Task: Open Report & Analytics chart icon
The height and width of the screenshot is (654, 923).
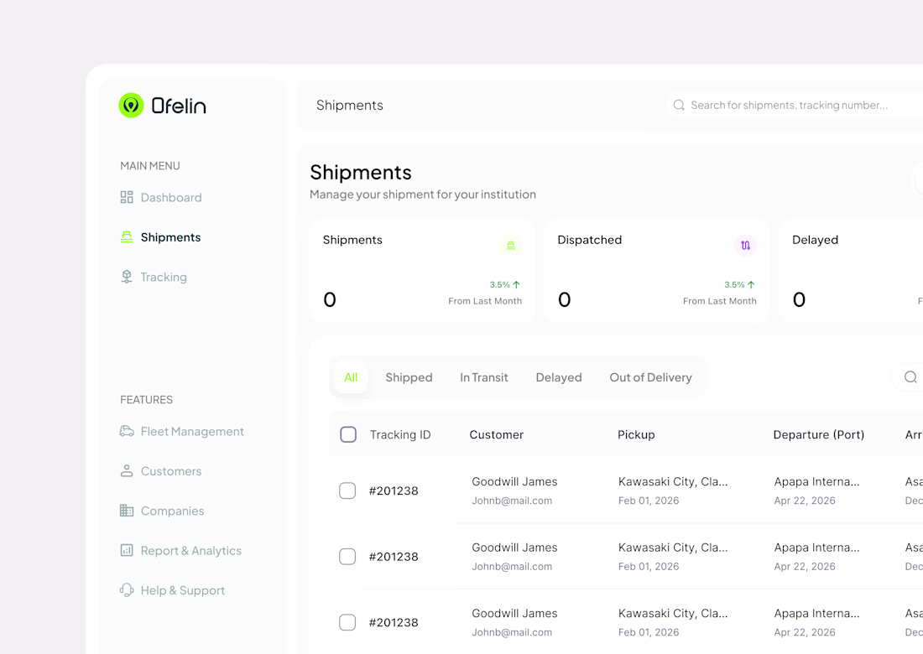Action: [127, 551]
